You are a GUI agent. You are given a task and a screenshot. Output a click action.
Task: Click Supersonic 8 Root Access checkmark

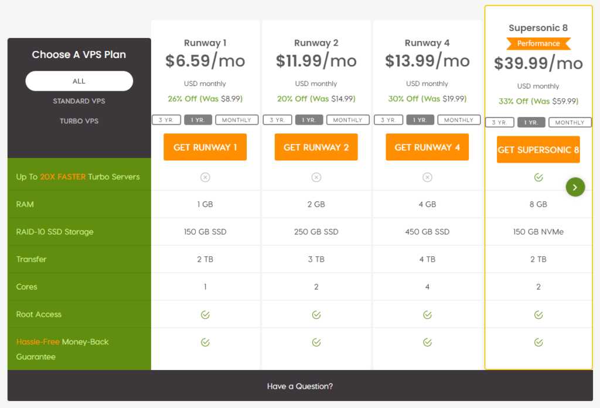click(x=538, y=315)
